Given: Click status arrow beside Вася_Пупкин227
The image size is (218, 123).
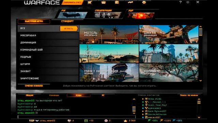Looking at the screenshot, I should pyautogui.click(x=143, y=111).
